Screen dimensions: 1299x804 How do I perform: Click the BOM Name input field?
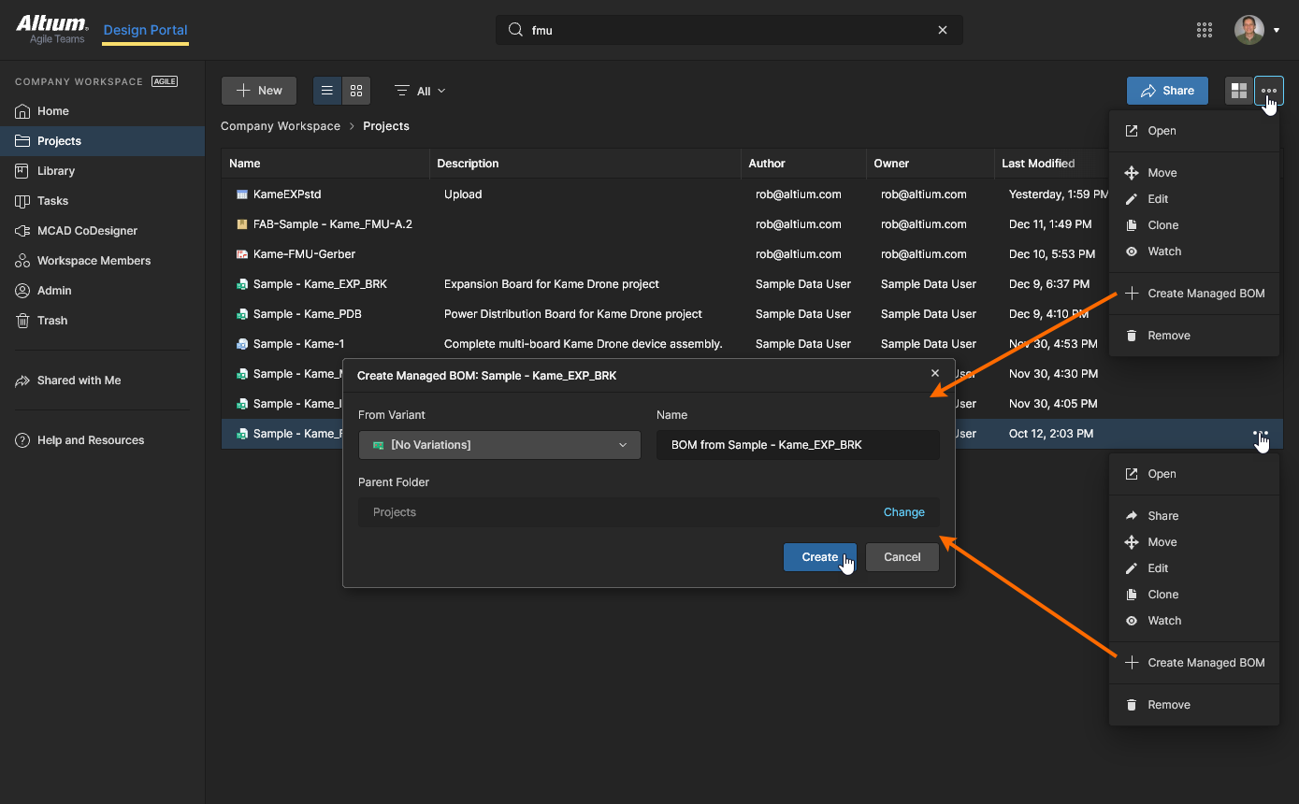797,445
